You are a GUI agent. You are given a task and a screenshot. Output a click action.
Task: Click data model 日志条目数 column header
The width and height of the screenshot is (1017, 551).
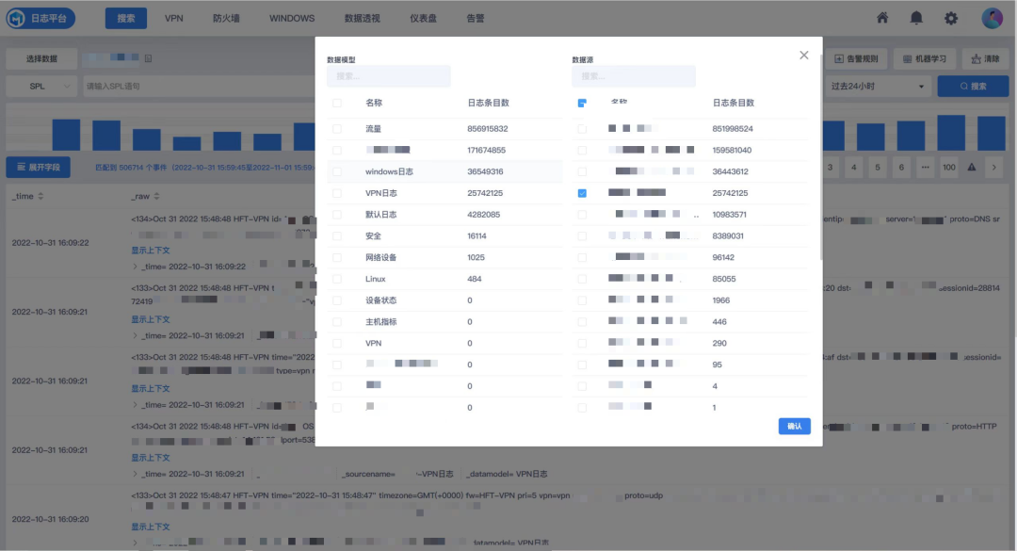488,104
